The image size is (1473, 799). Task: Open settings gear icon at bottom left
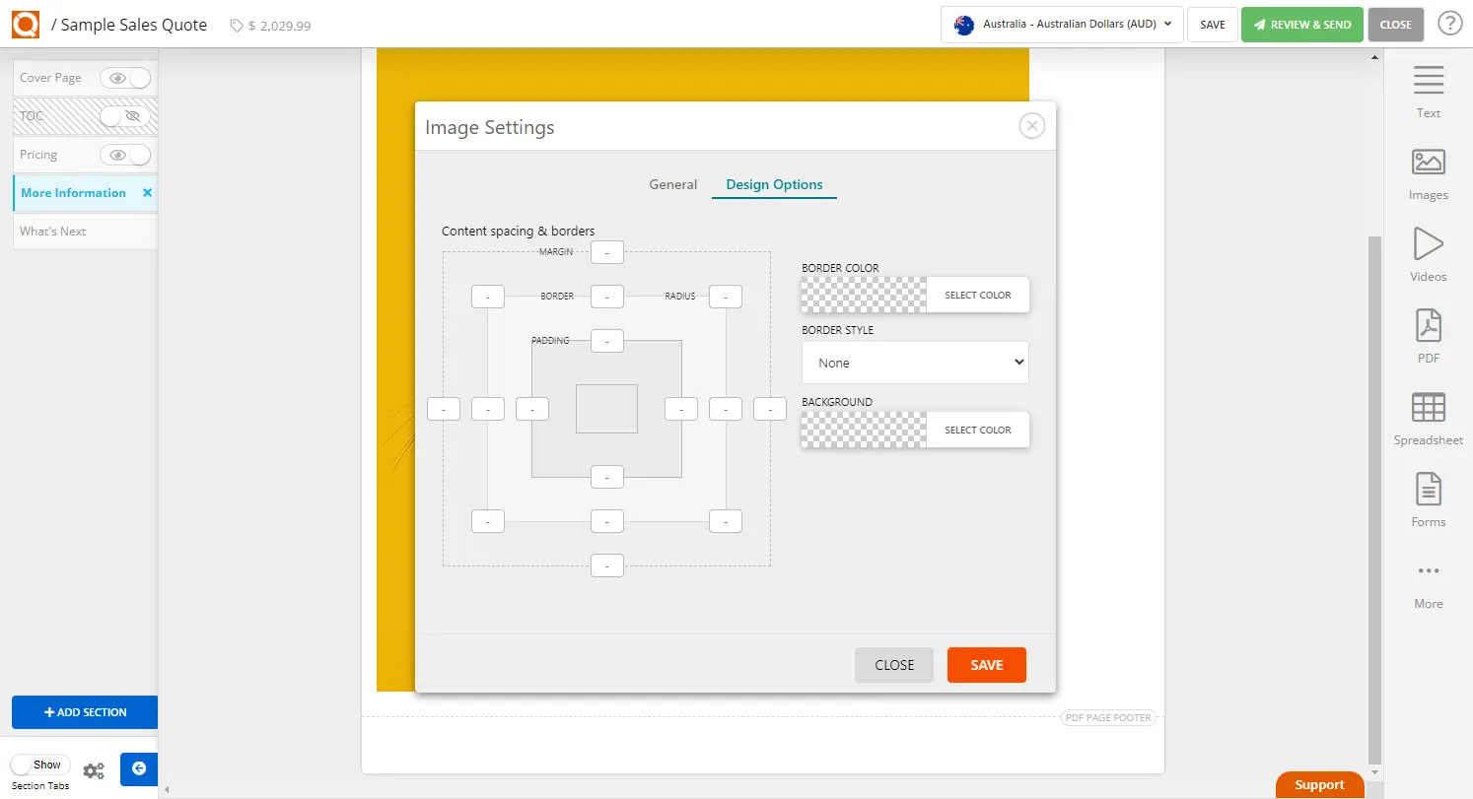(x=94, y=770)
